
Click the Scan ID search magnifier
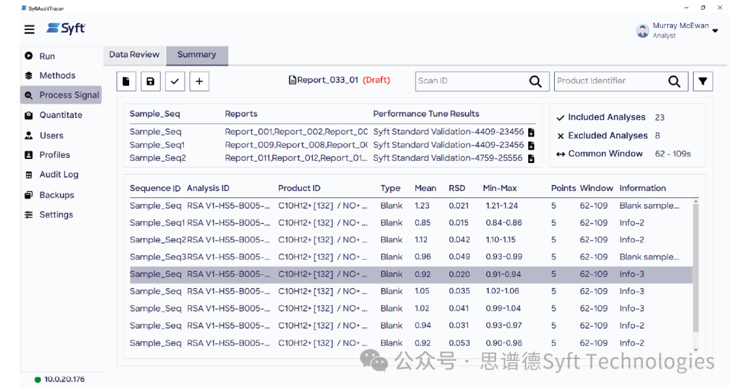[536, 81]
